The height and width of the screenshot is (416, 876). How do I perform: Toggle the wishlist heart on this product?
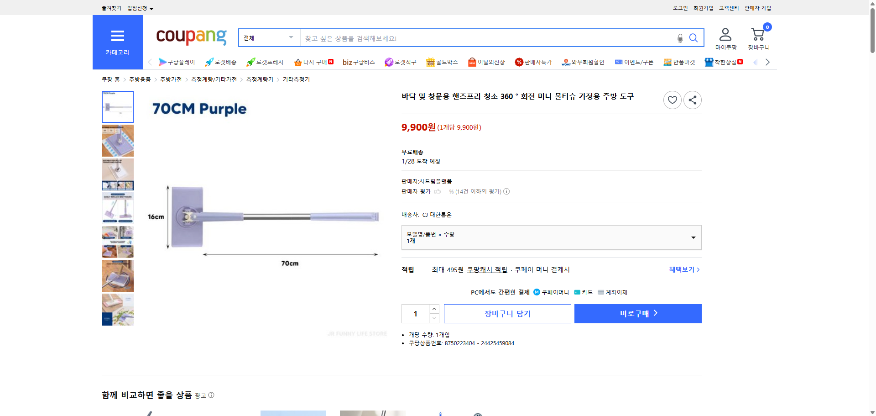pos(672,100)
